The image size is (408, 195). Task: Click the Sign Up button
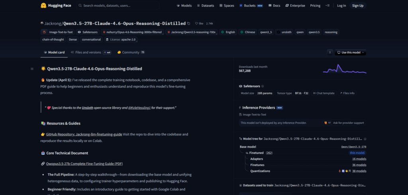click(358, 6)
